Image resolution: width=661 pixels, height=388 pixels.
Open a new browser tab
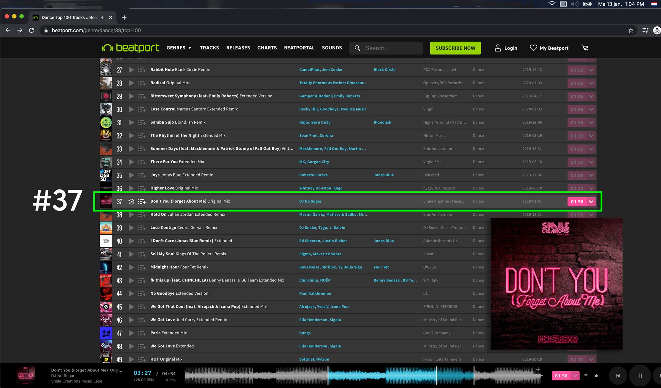point(124,17)
